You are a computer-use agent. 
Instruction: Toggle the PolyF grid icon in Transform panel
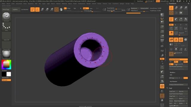tap(181, 40)
